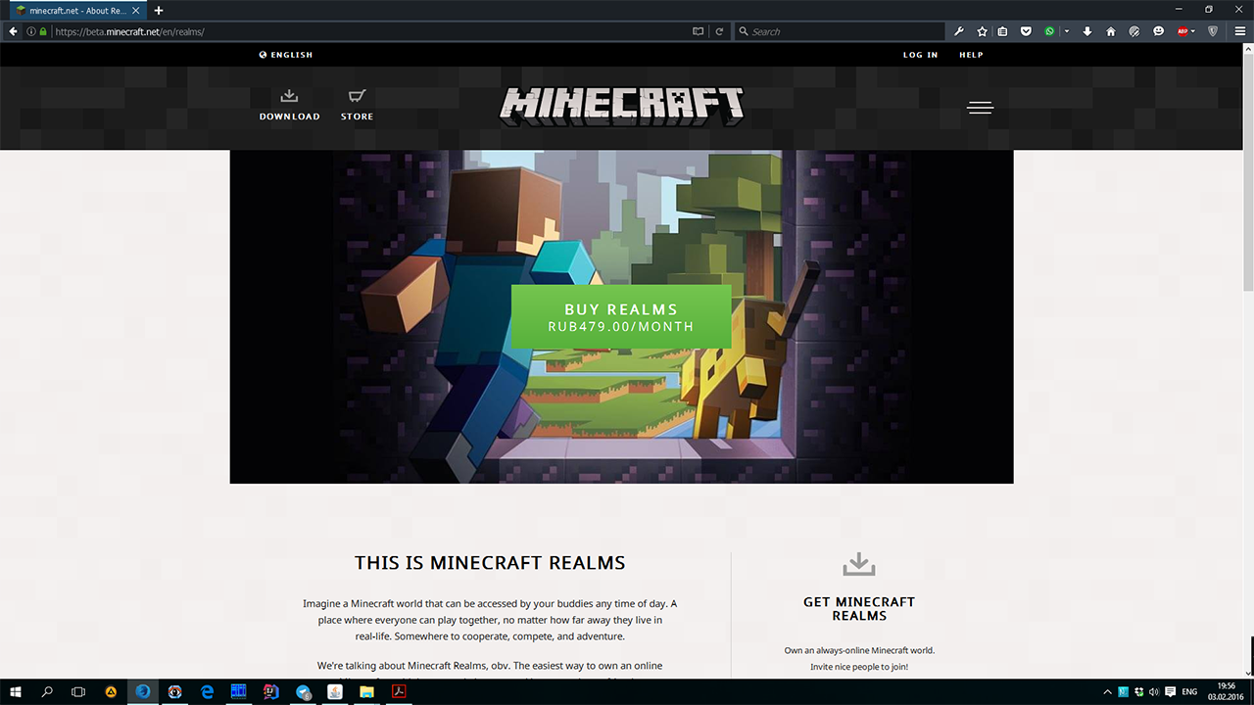The width and height of the screenshot is (1254, 705).
Task: Open a new browser tab
Action: point(159,10)
